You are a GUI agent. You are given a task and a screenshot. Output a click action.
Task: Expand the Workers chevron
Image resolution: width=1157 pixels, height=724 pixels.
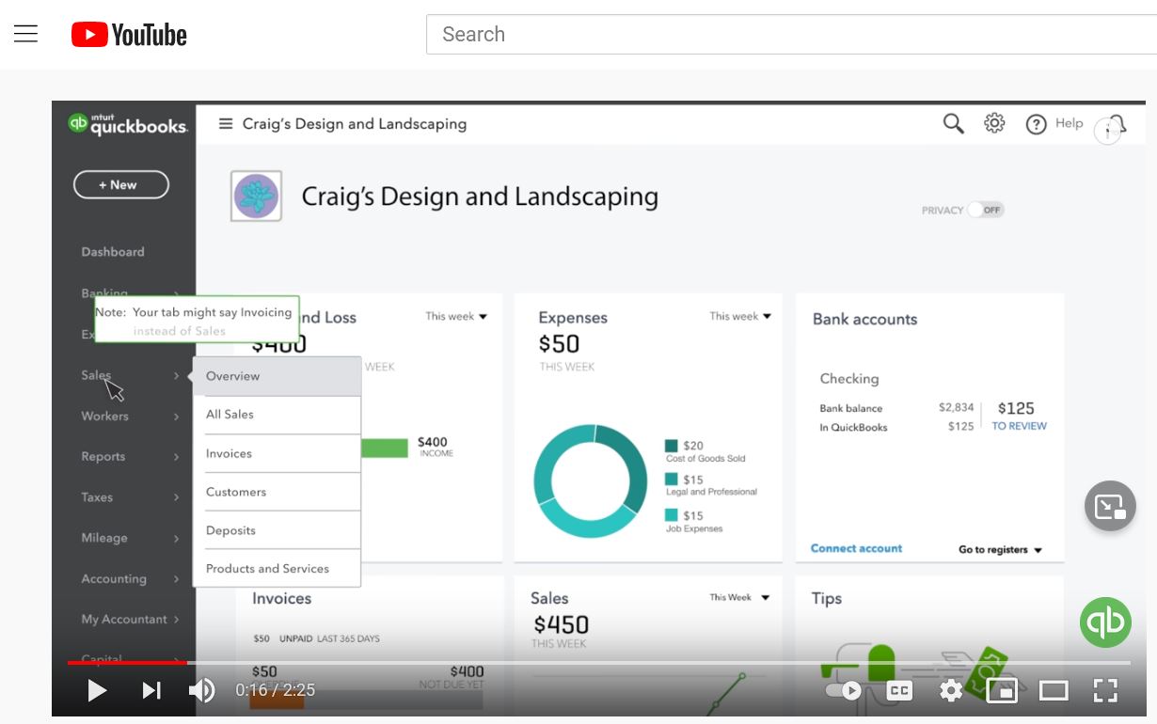point(176,417)
